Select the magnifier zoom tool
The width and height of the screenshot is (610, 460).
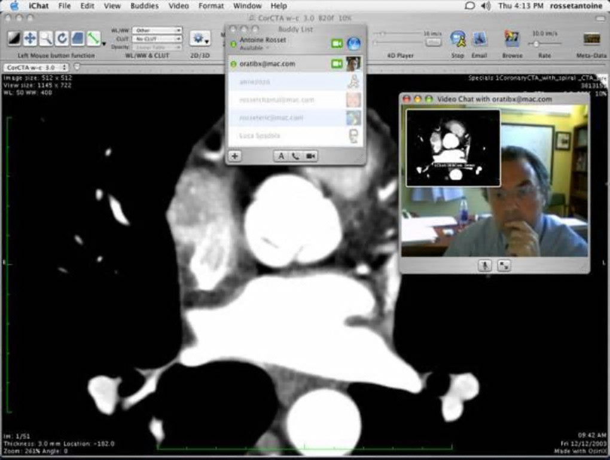coord(46,39)
